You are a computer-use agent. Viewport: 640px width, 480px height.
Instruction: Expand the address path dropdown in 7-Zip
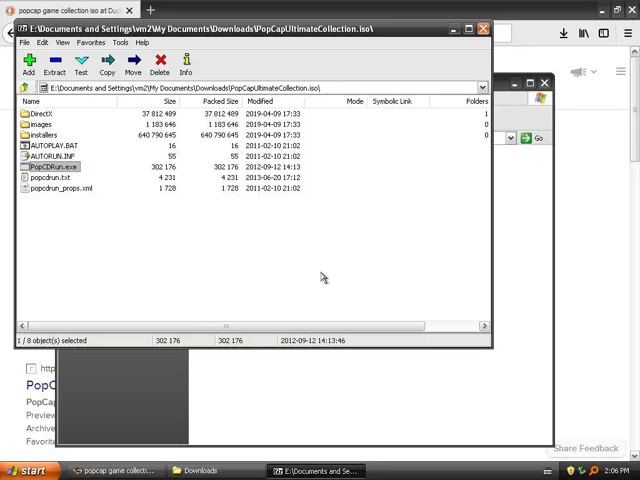(x=482, y=87)
